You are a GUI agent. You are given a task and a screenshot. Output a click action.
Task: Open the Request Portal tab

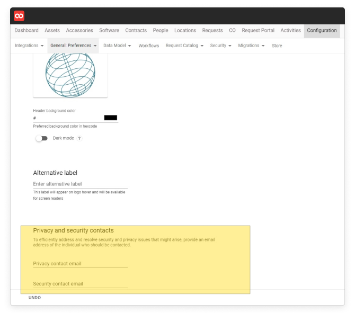pyautogui.click(x=258, y=30)
